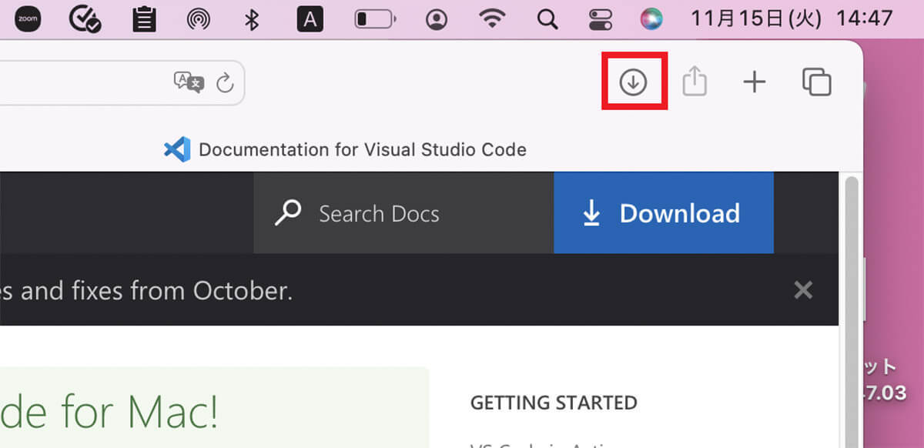Select the Documentation for Visual Studio Code tab

tap(346, 149)
